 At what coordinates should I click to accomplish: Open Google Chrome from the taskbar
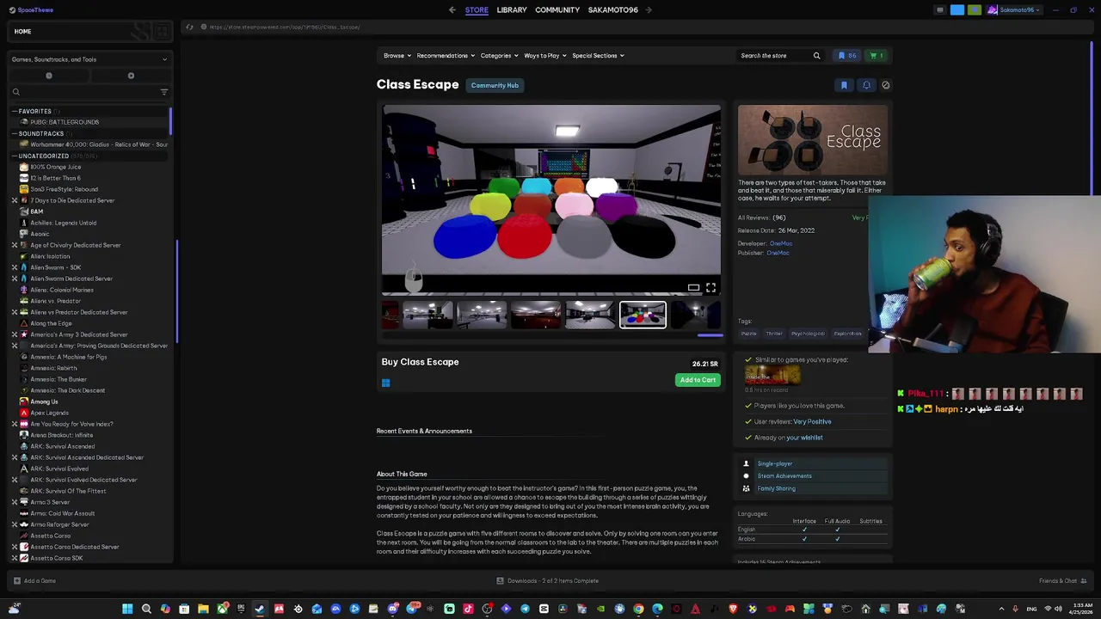point(638,609)
